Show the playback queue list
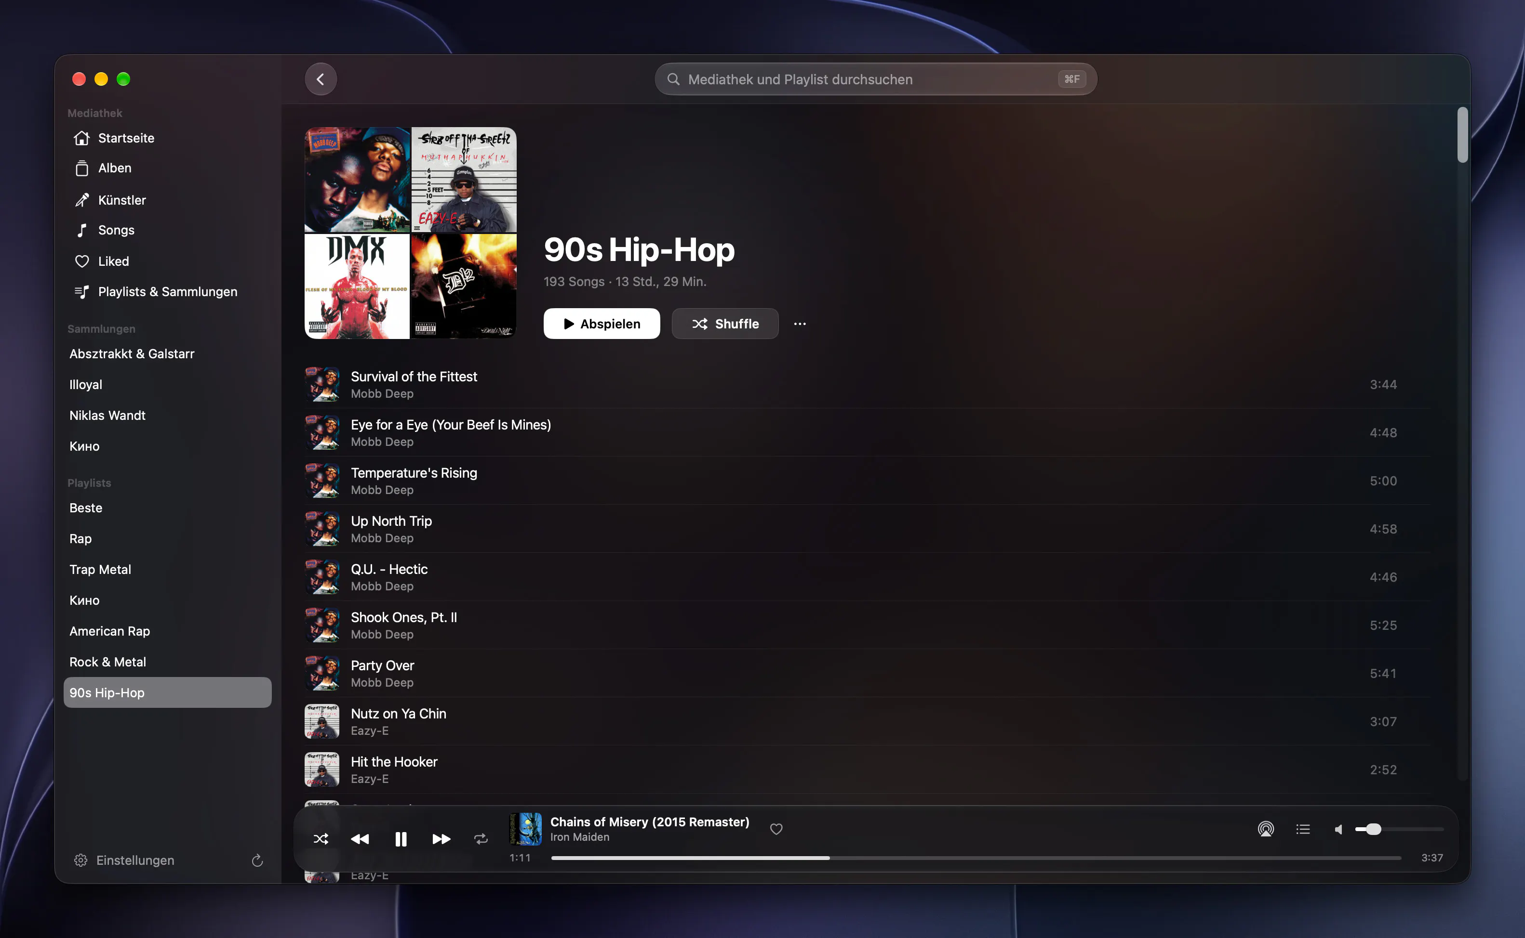This screenshot has height=938, width=1525. point(1303,829)
